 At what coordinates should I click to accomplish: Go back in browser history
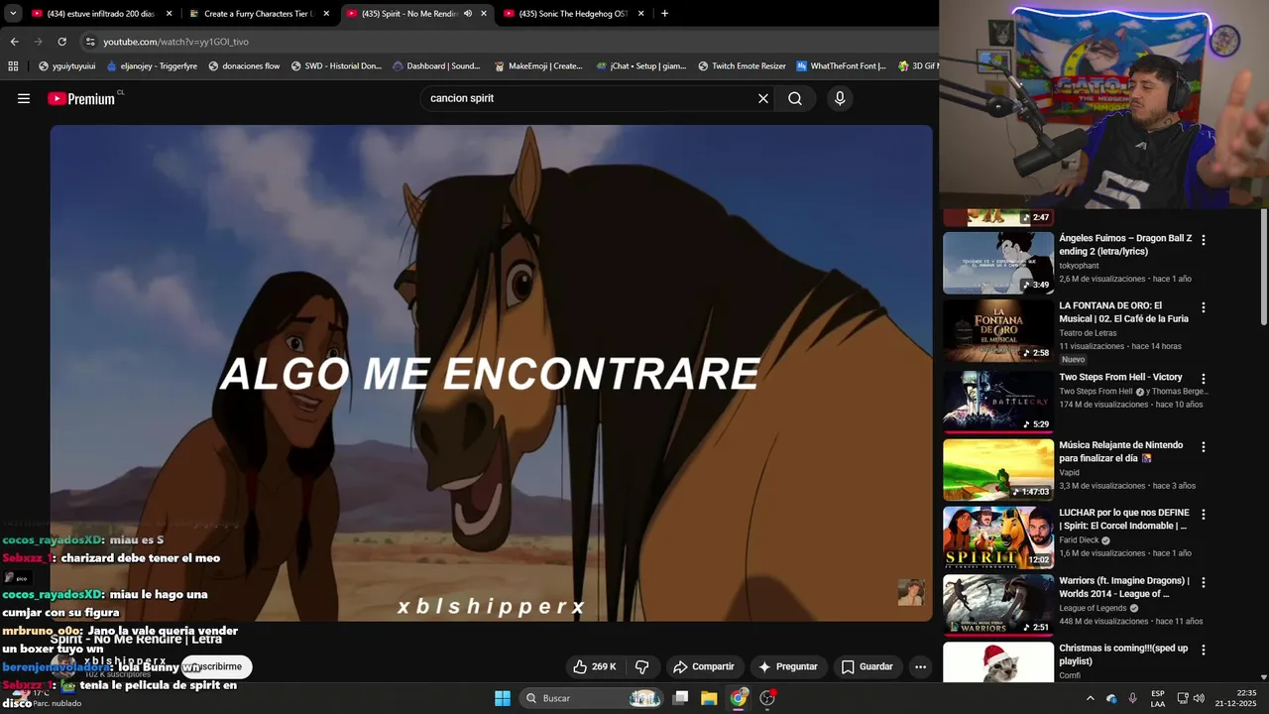coord(14,42)
